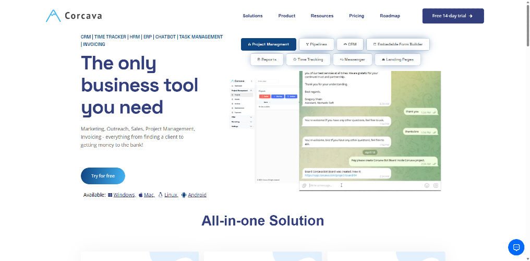Screen dimensions: 530x261
Task: Click the 'April 18' date chip
Action: [370, 152]
